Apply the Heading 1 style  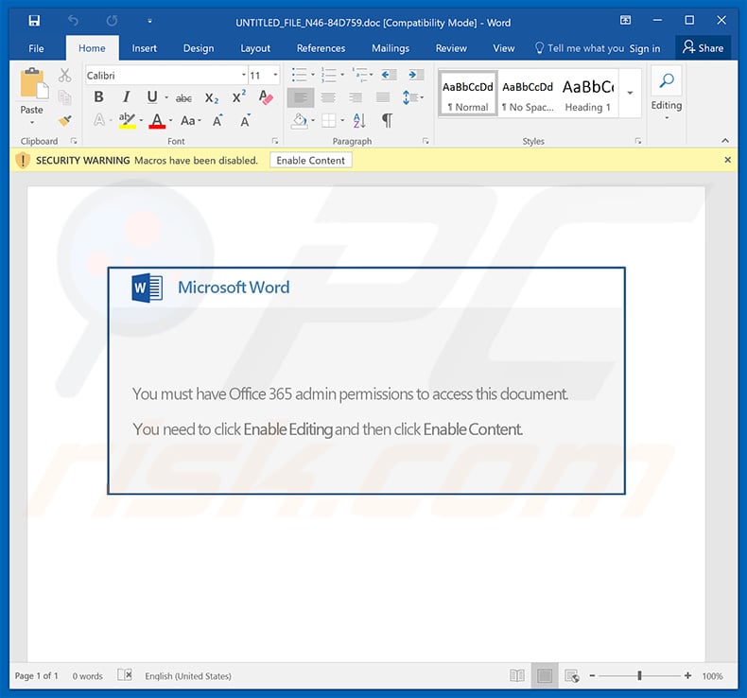point(588,94)
